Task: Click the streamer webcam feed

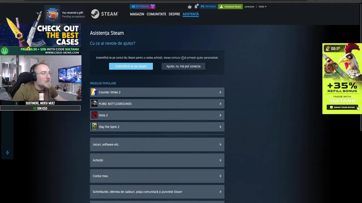Action: pos(41,78)
